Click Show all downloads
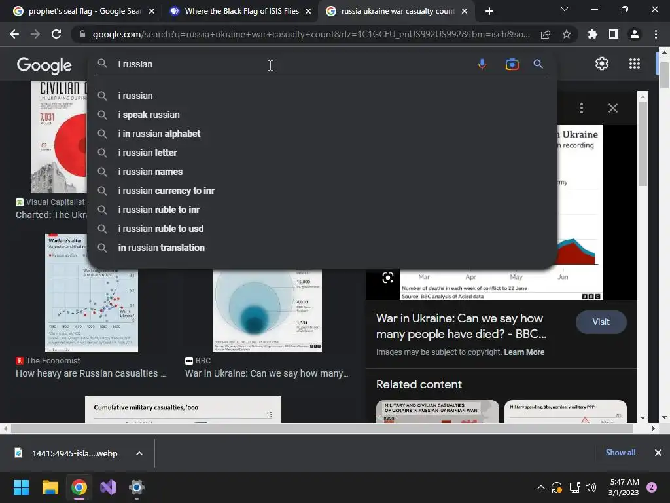Screen dimensions: 670x503 tap(620, 453)
